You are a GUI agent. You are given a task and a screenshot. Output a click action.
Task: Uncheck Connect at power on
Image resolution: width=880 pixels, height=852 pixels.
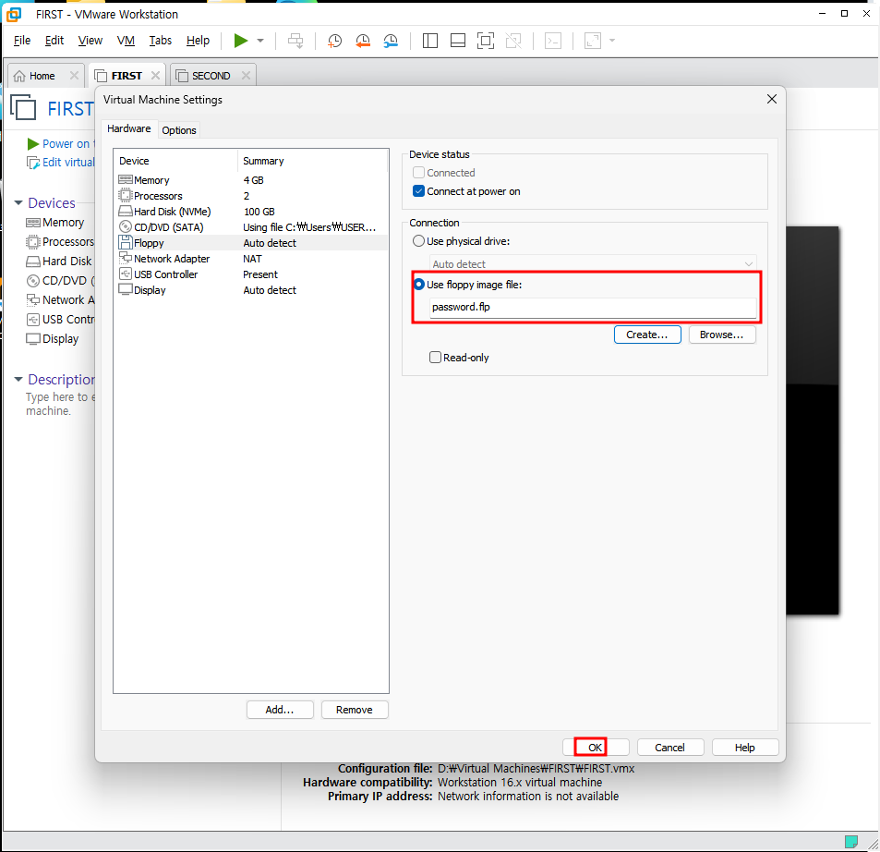click(418, 191)
